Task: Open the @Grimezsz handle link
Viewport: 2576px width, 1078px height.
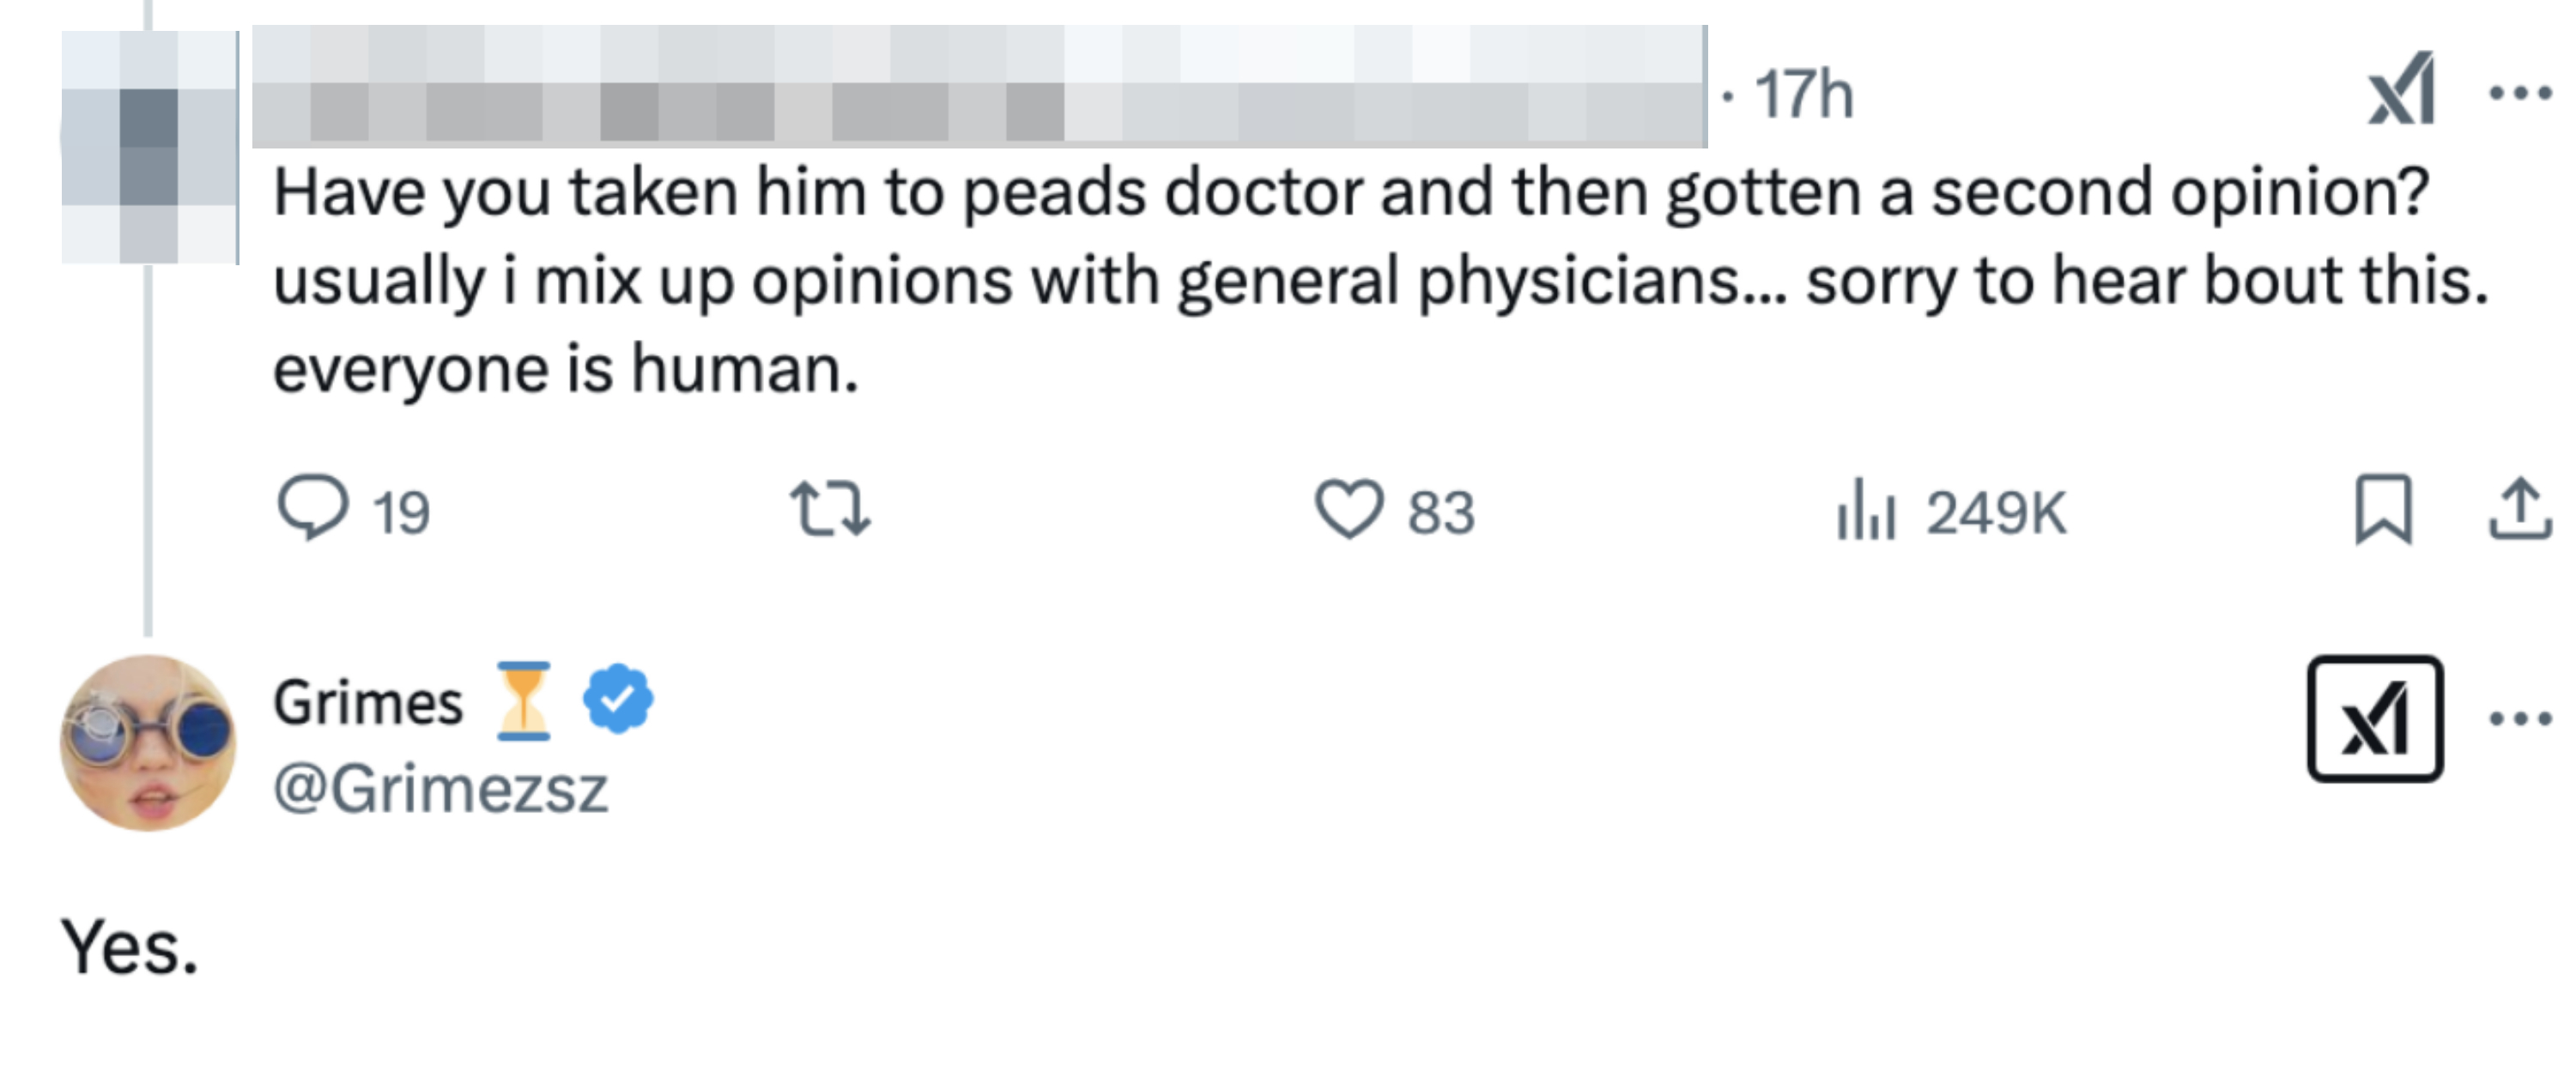Action: coord(440,790)
